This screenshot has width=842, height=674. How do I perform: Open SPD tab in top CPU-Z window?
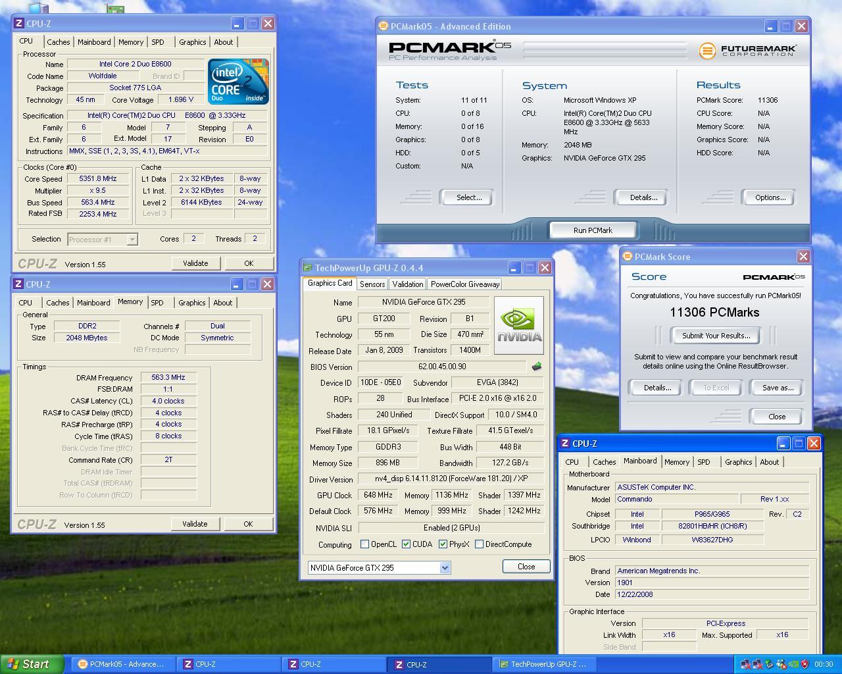(x=158, y=42)
